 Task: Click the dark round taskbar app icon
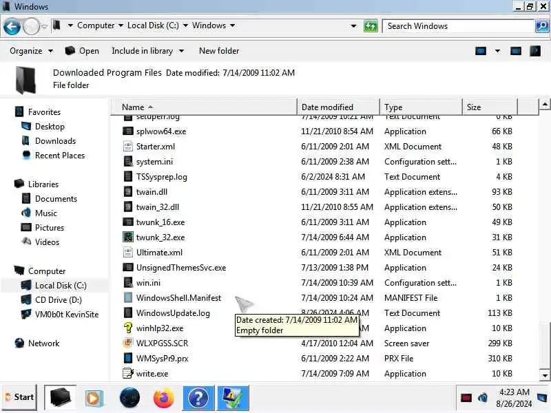tap(129, 399)
